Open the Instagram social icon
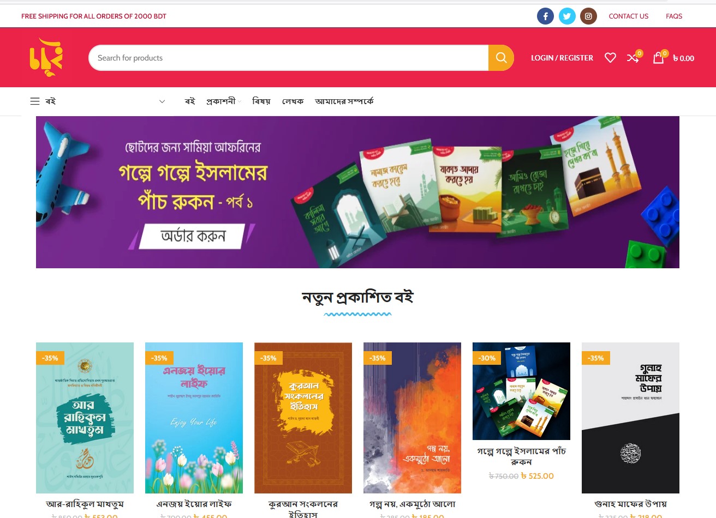Viewport: 716px width, 518px height. 588,16
